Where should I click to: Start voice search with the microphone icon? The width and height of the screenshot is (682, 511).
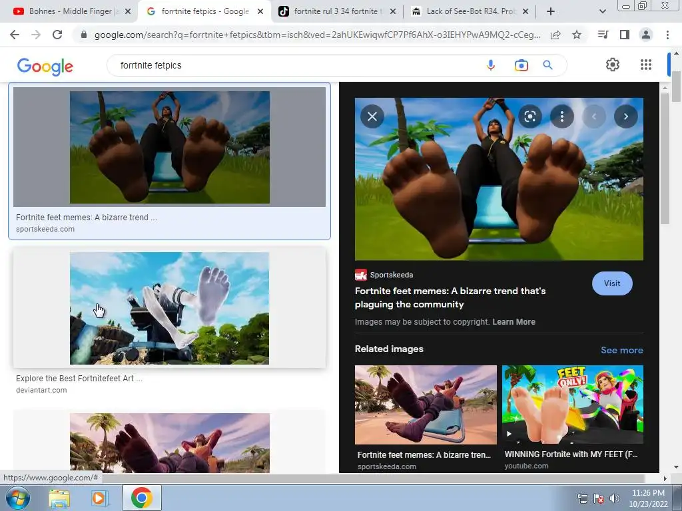491,65
